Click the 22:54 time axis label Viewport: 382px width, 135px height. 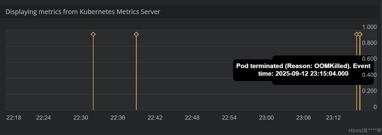point(229,118)
